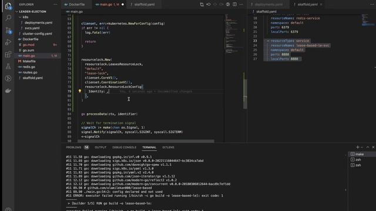Open Makefile in the explorer
376x211 pixels.
(29, 61)
